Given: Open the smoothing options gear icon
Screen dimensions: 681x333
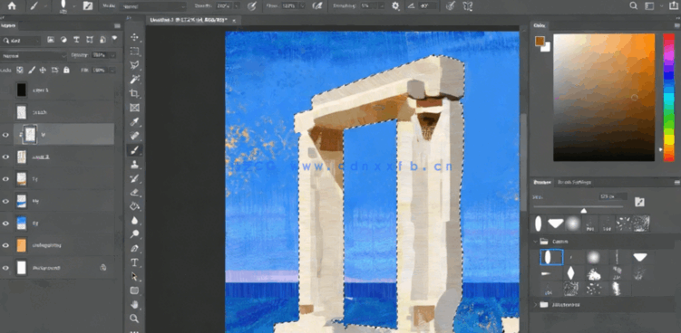Looking at the screenshot, I should [395, 6].
